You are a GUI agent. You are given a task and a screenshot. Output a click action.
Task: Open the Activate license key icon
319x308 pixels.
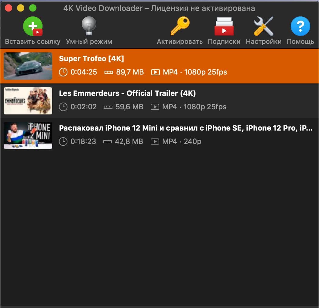click(180, 26)
